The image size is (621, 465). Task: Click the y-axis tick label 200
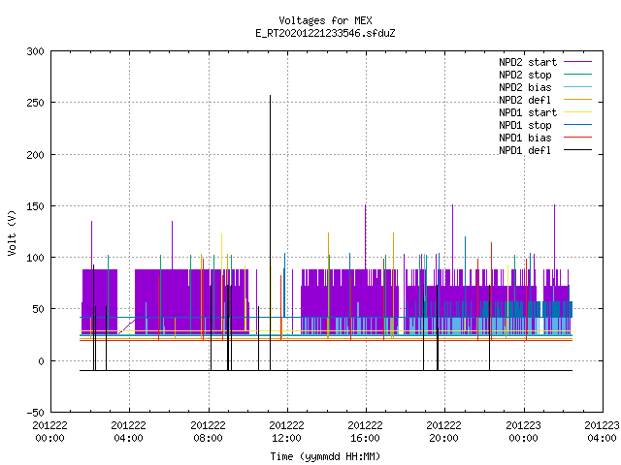(x=35, y=155)
